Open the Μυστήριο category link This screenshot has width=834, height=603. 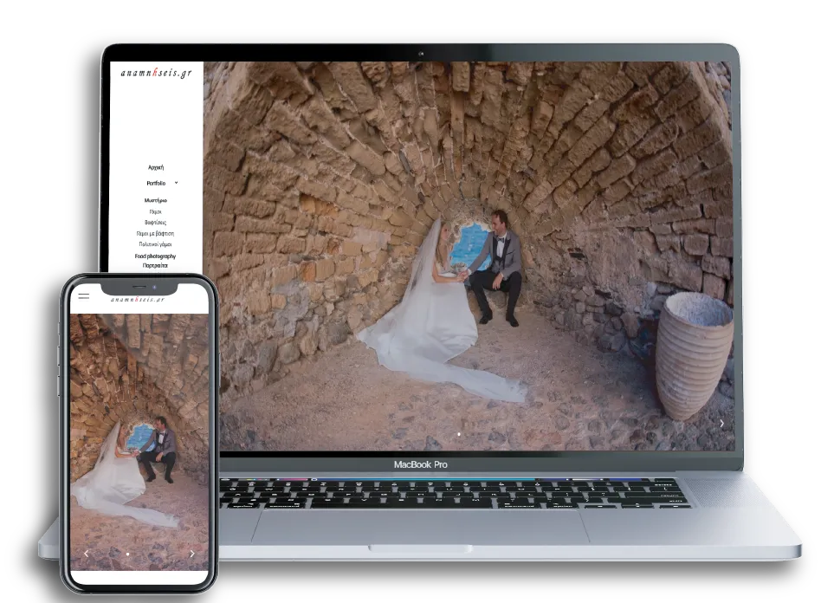pos(156,200)
